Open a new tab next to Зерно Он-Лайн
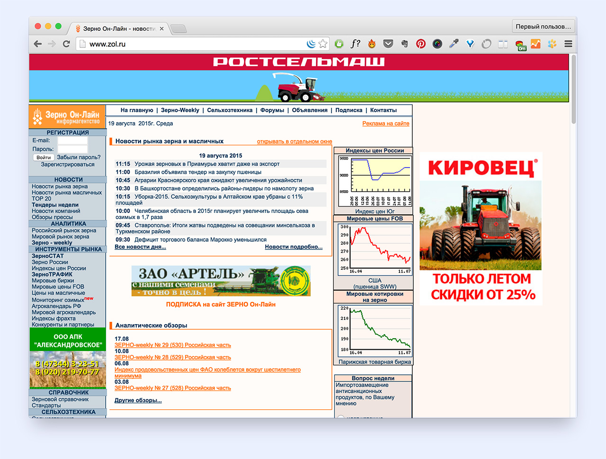The height and width of the screenshot is (459, 606). point(178,29)
